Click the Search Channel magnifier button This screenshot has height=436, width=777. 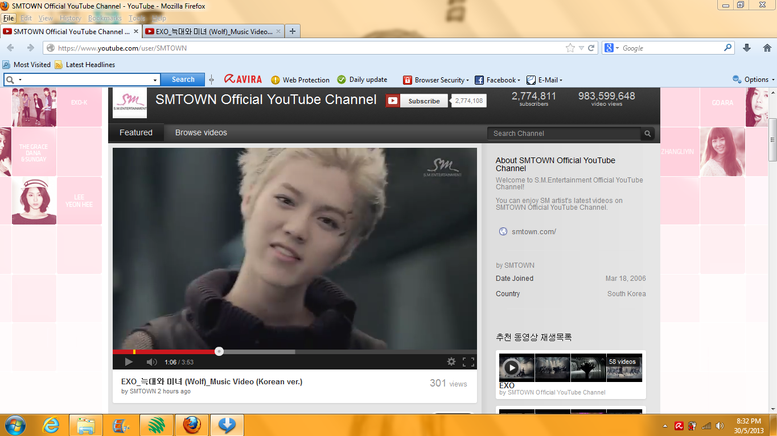pyautogui.click(x=647, y=134)
